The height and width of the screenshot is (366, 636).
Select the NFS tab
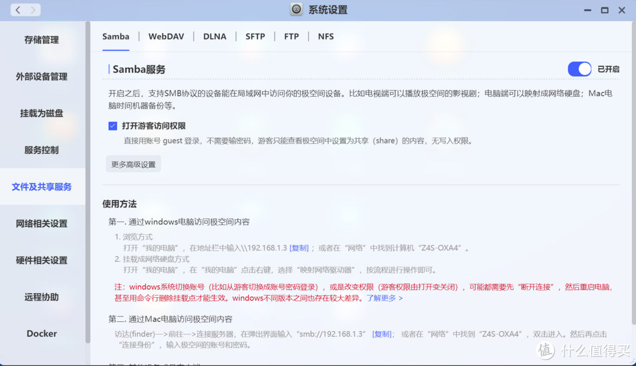pos(326,36)
